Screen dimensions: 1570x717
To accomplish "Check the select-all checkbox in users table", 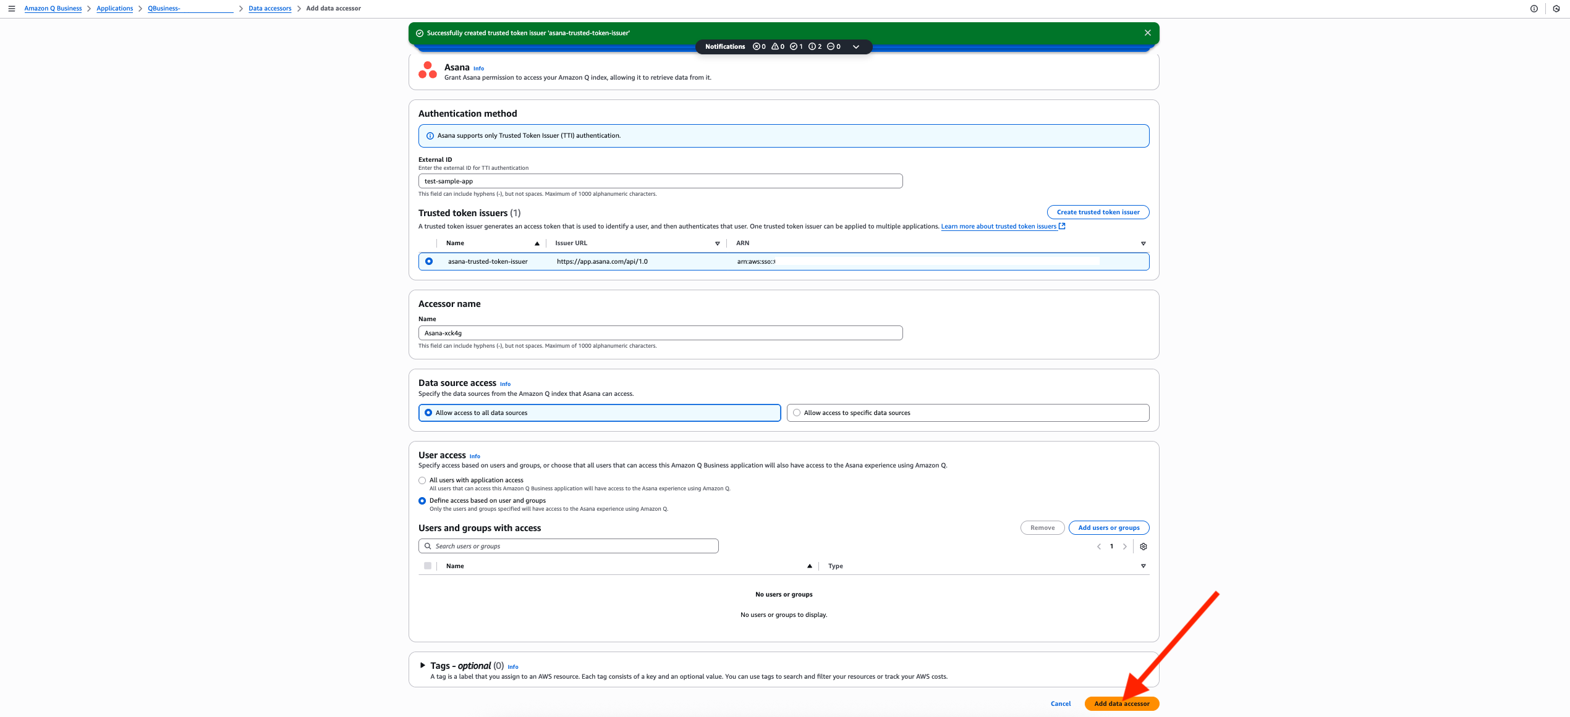I will point(428,566).
